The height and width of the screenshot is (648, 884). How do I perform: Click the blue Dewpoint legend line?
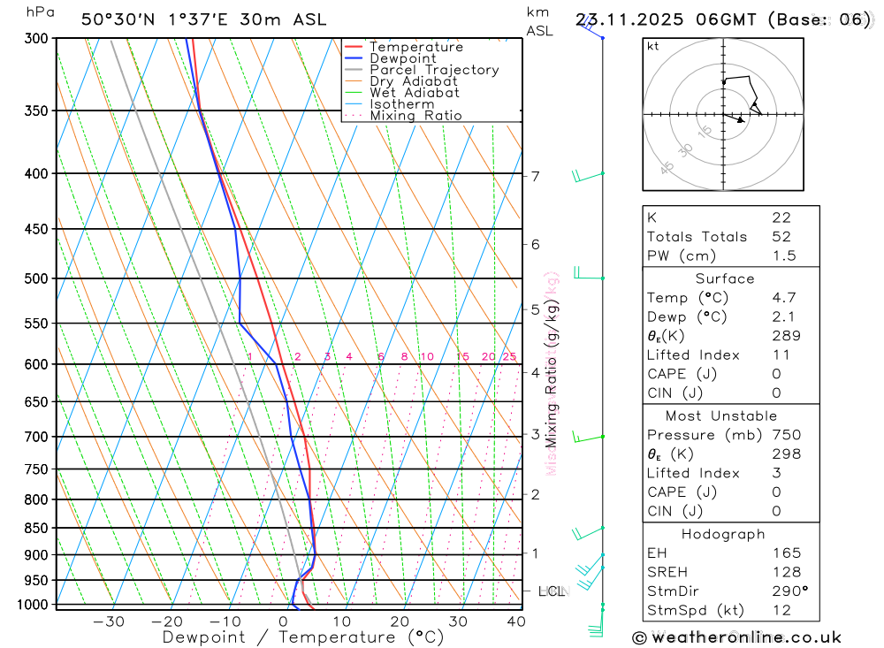tap(354, 58)
